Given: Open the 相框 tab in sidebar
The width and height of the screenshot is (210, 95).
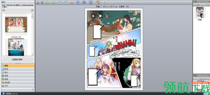Looking at the screenshot, I should [18, 79].
